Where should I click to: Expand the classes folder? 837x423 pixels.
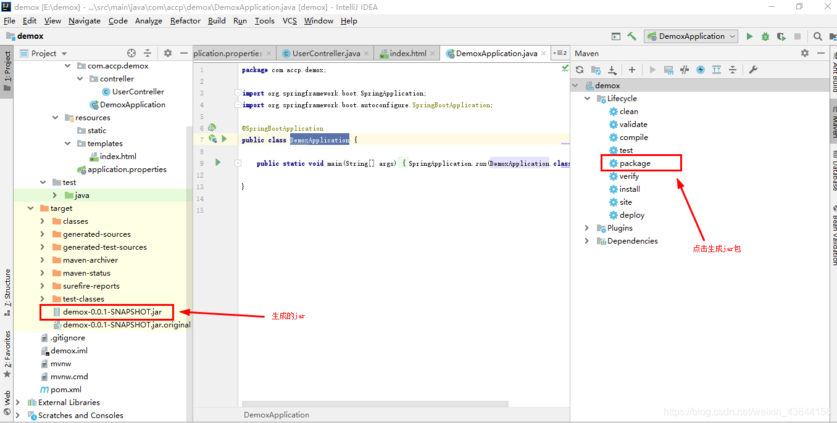click(x=43, y=221)
